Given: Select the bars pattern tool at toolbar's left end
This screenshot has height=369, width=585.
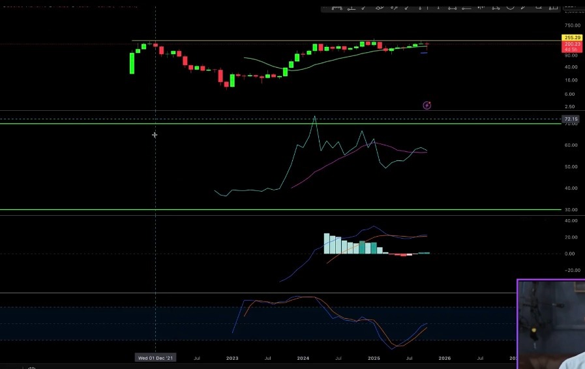Looking at the screenshot, I should click(337, 8).
